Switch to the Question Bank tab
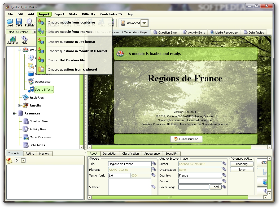 165,33
